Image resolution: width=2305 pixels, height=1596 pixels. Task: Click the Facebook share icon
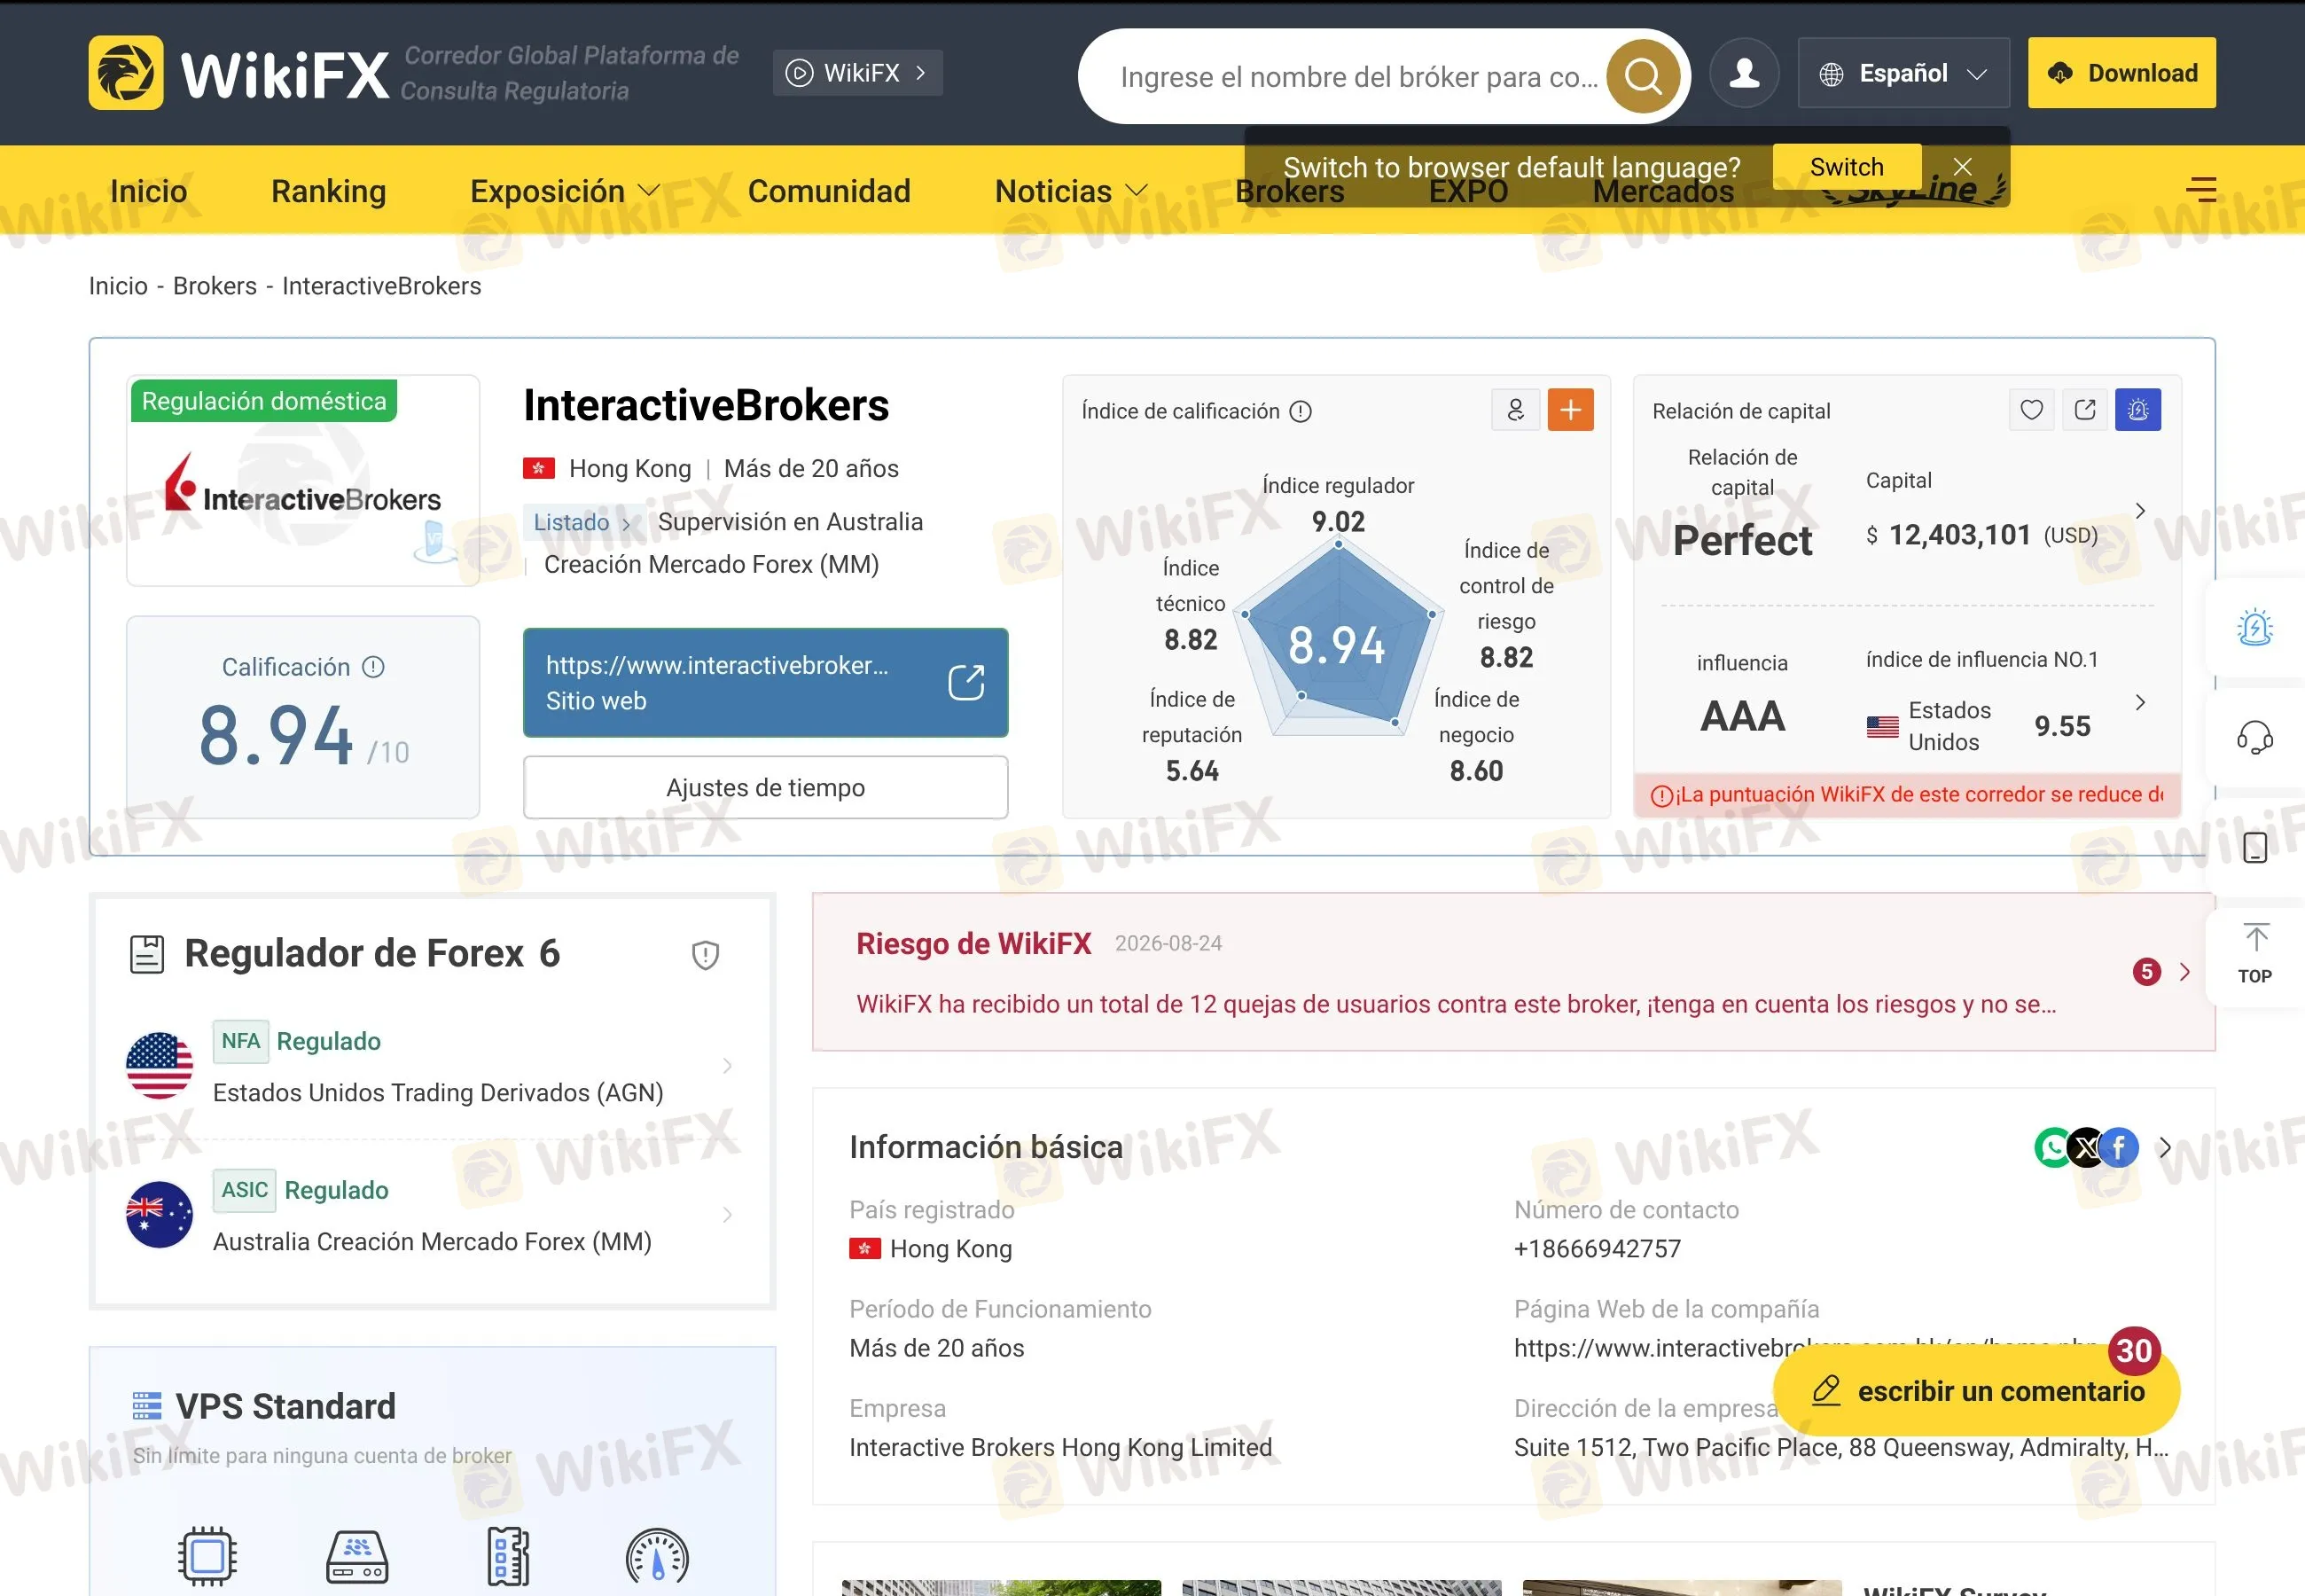tap(2119, 1148)
